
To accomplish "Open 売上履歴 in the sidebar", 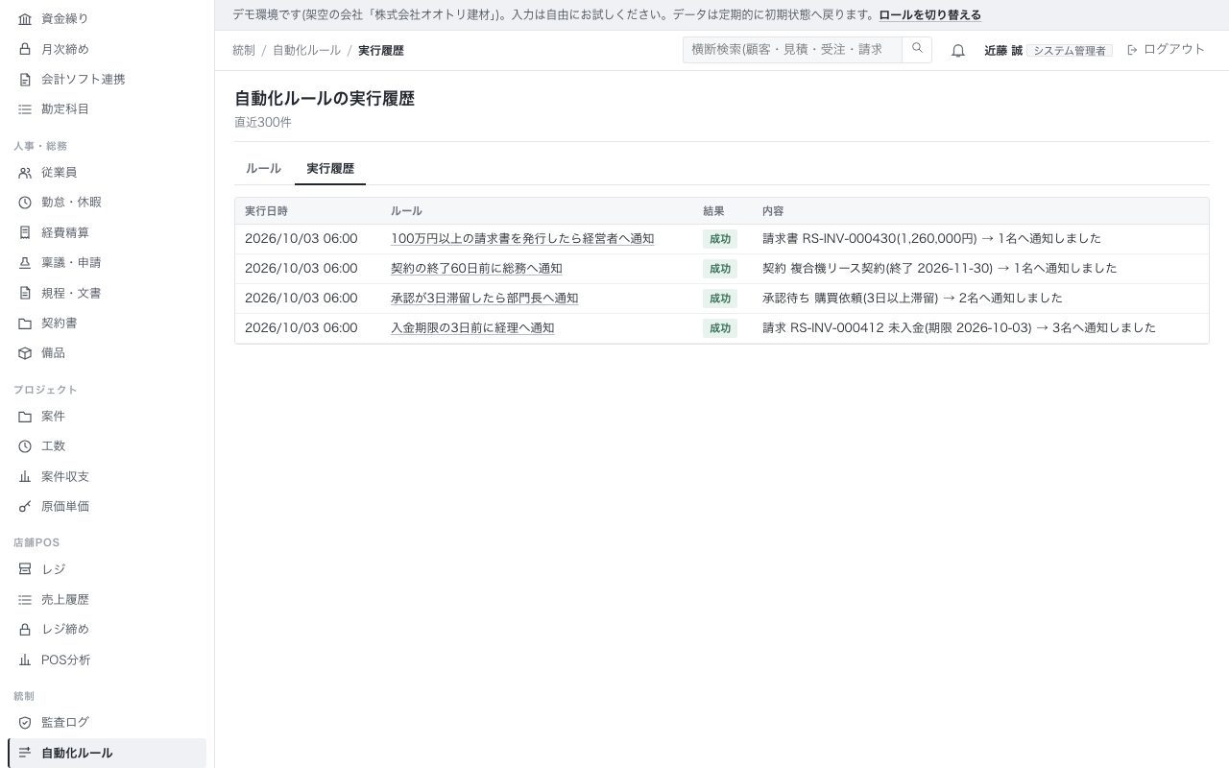I will 107,600.
